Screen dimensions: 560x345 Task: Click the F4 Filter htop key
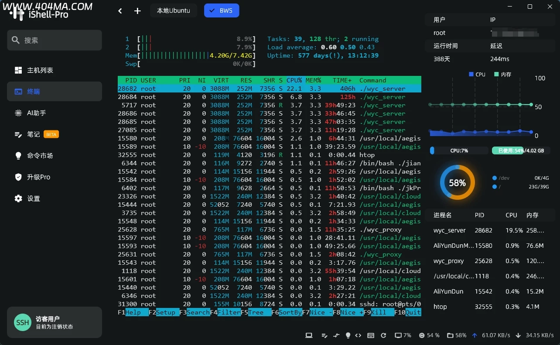click(x=225, y=312)
